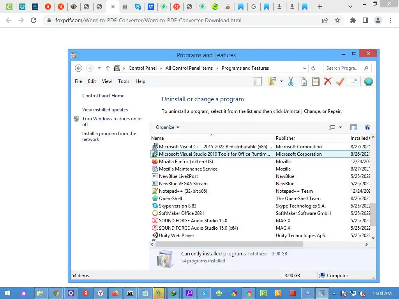
Task: Select Mozilla Firefox (x64 en-US) row
Action: (260, 162)
